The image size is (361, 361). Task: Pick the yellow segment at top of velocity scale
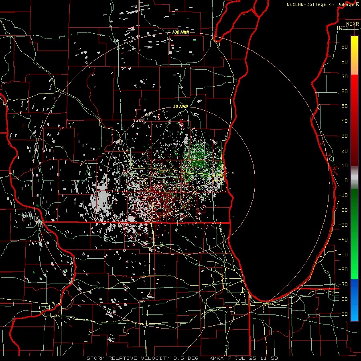click(354, 46)
